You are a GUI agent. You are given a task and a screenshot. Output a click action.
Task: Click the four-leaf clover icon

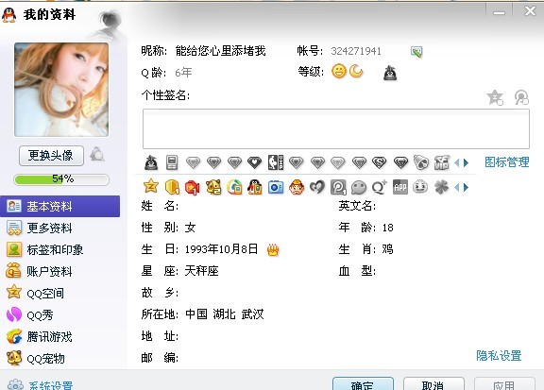click(442, 187)
